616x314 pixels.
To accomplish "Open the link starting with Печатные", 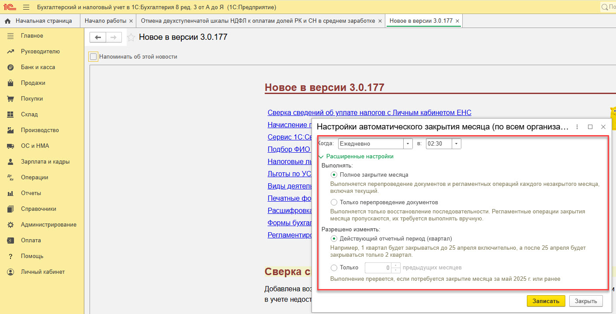I will tap(289, 198).
